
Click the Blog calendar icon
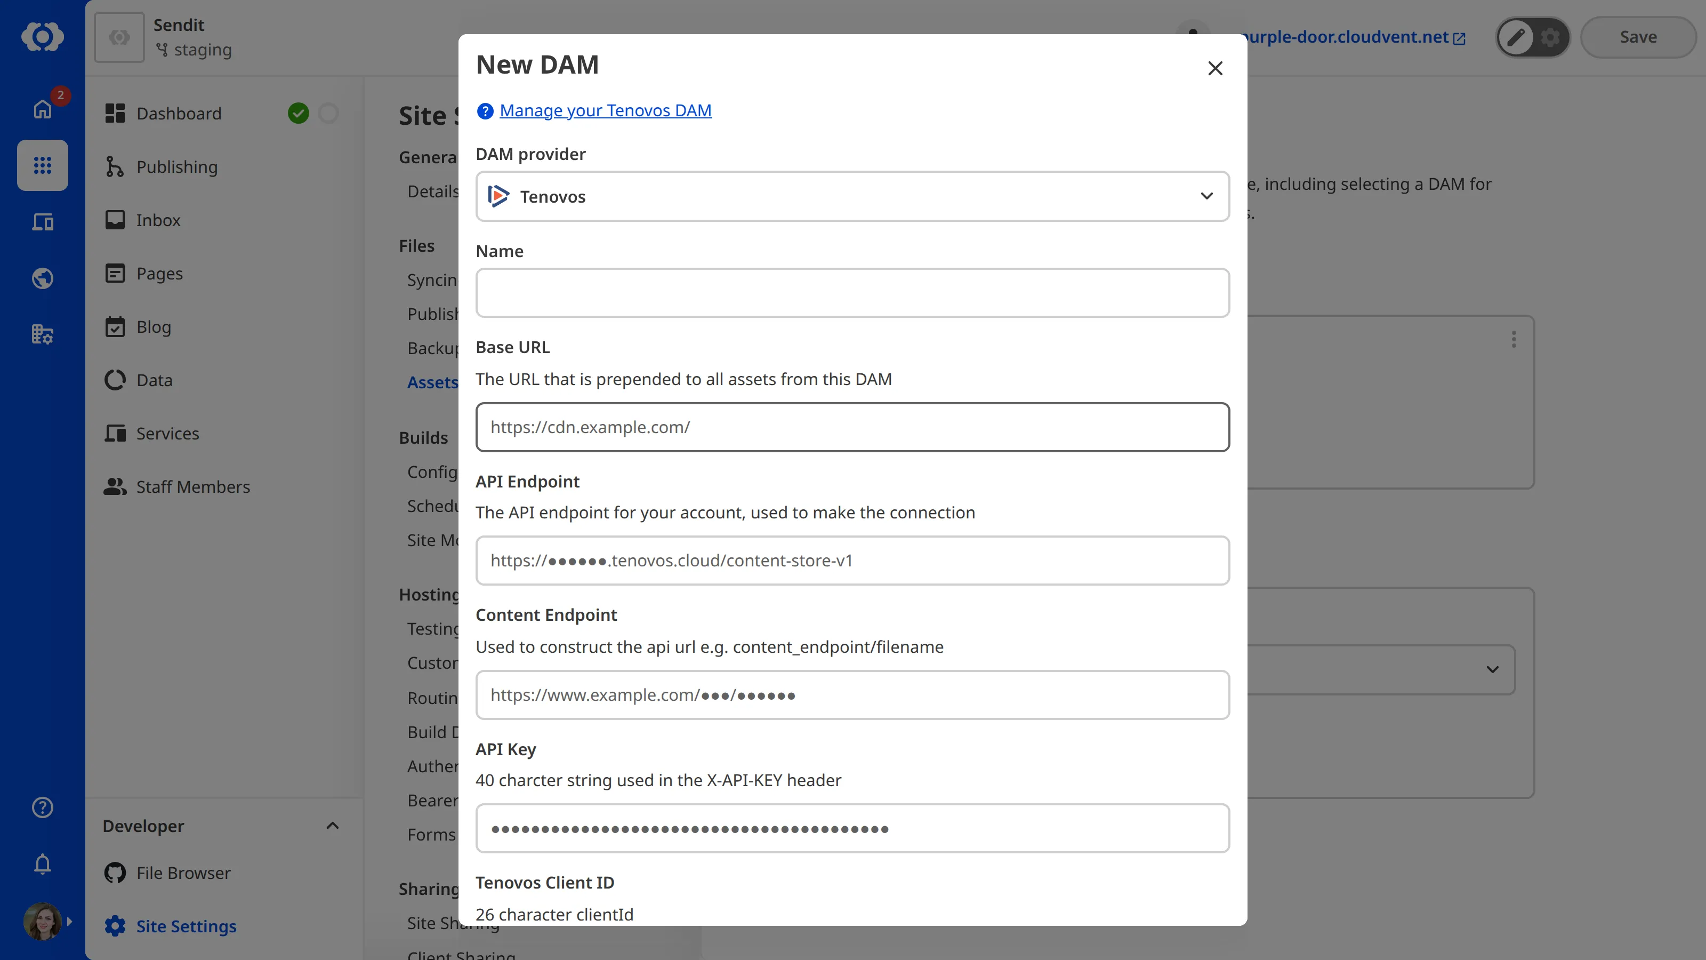[x=115, y=326]
